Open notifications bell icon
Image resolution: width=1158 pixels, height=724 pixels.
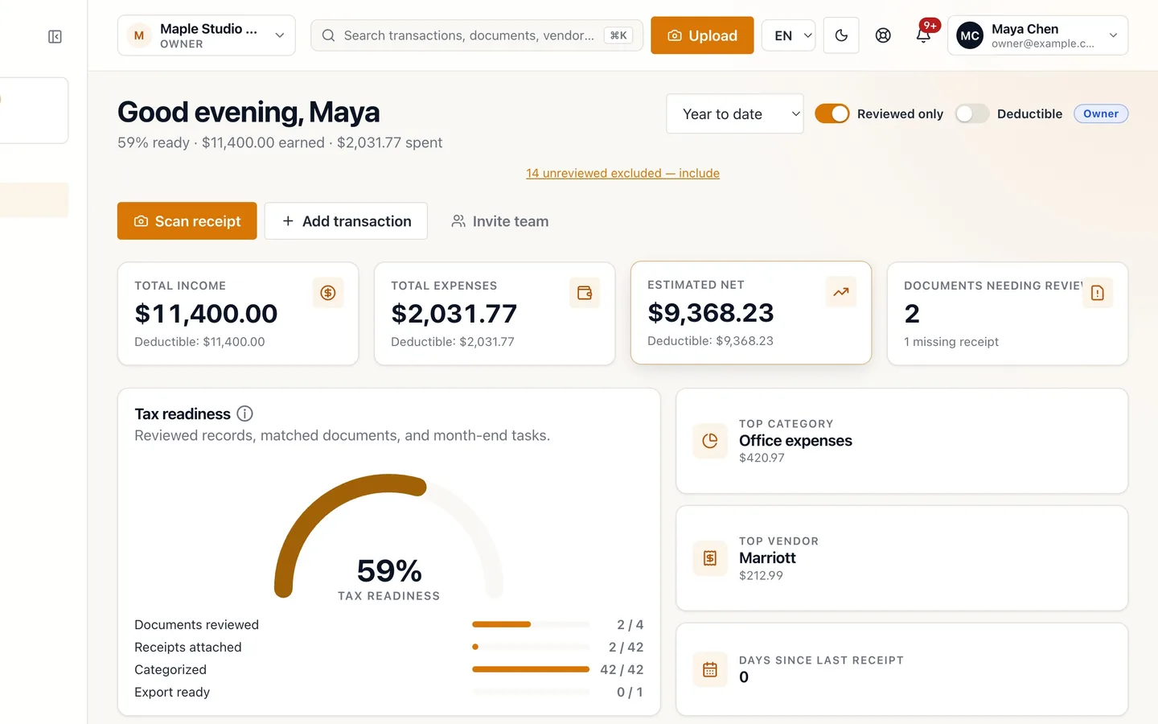click(923, 35)
